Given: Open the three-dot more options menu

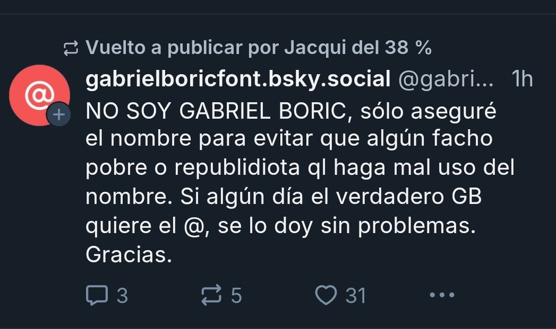Looking at the screenshot, I should pyautogui.click(x=442, y=295).
